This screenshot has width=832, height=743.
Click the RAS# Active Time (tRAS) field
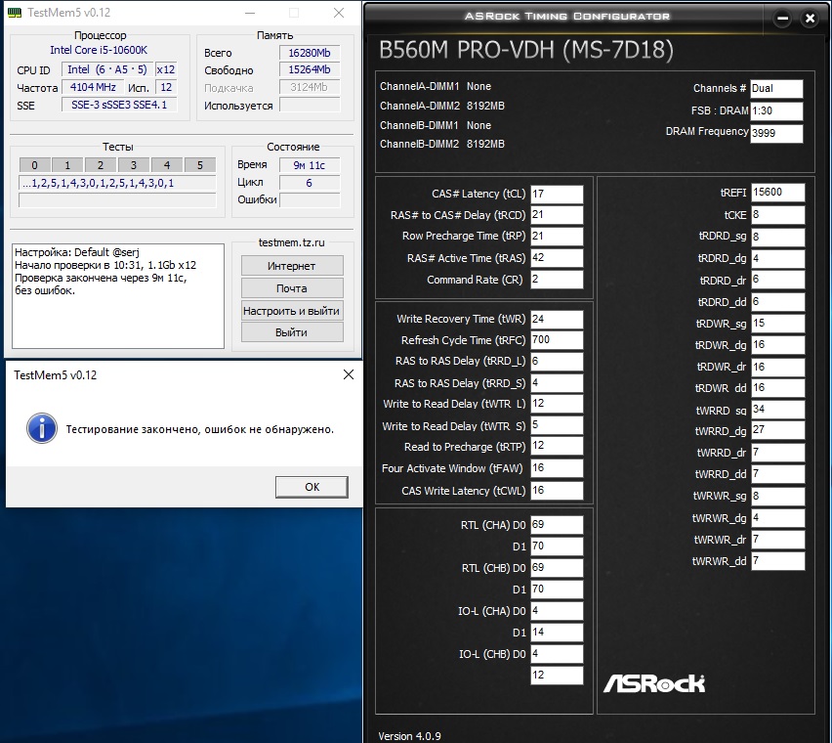coord(557,257)
